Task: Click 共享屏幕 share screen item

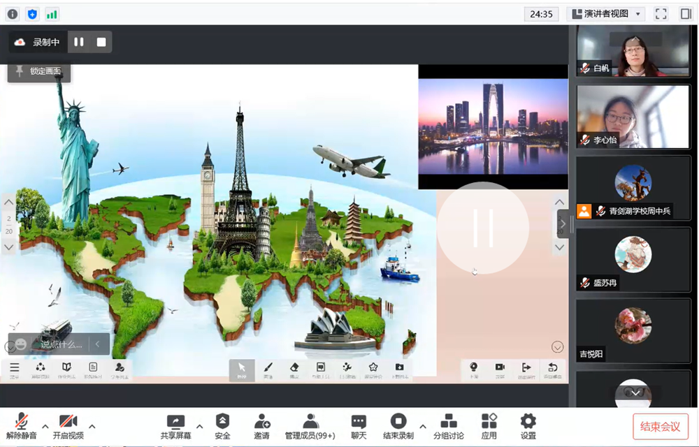Action: pyautogui.click(x=175, y=425)
